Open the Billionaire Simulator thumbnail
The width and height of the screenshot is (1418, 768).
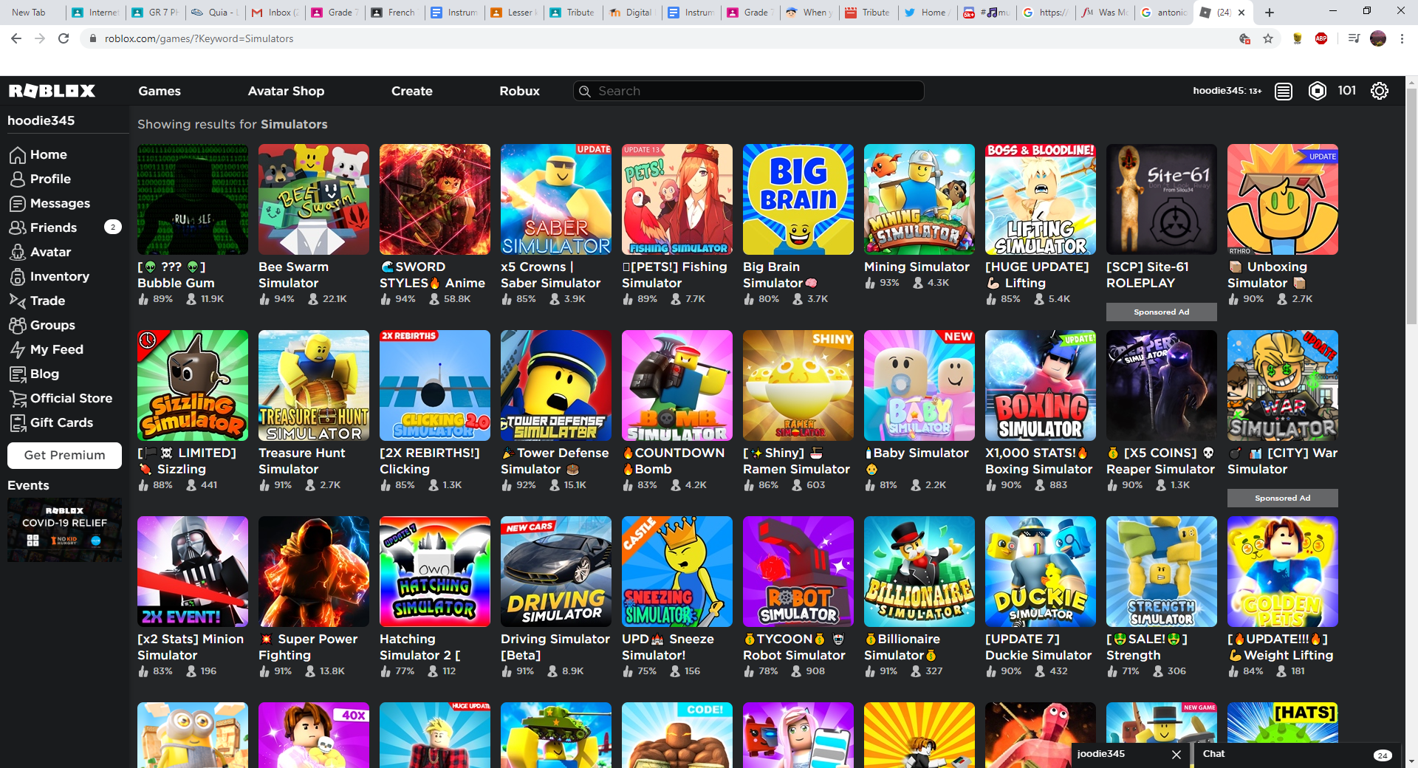tap(919, 572)
